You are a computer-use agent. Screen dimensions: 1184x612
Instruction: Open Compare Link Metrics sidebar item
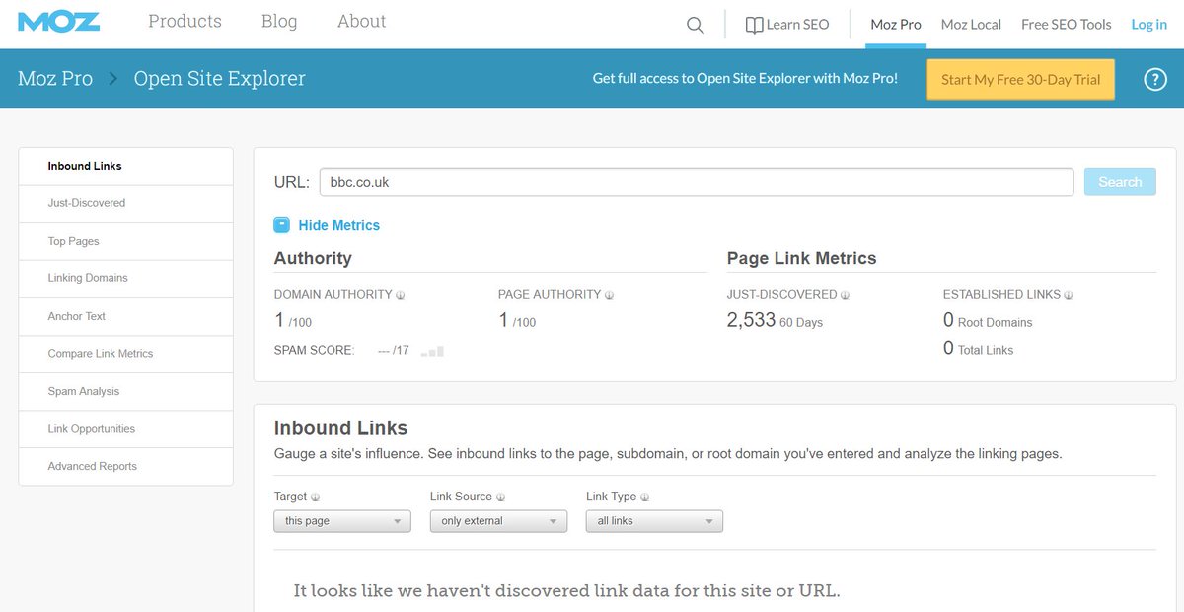click(x=126, y=353)
